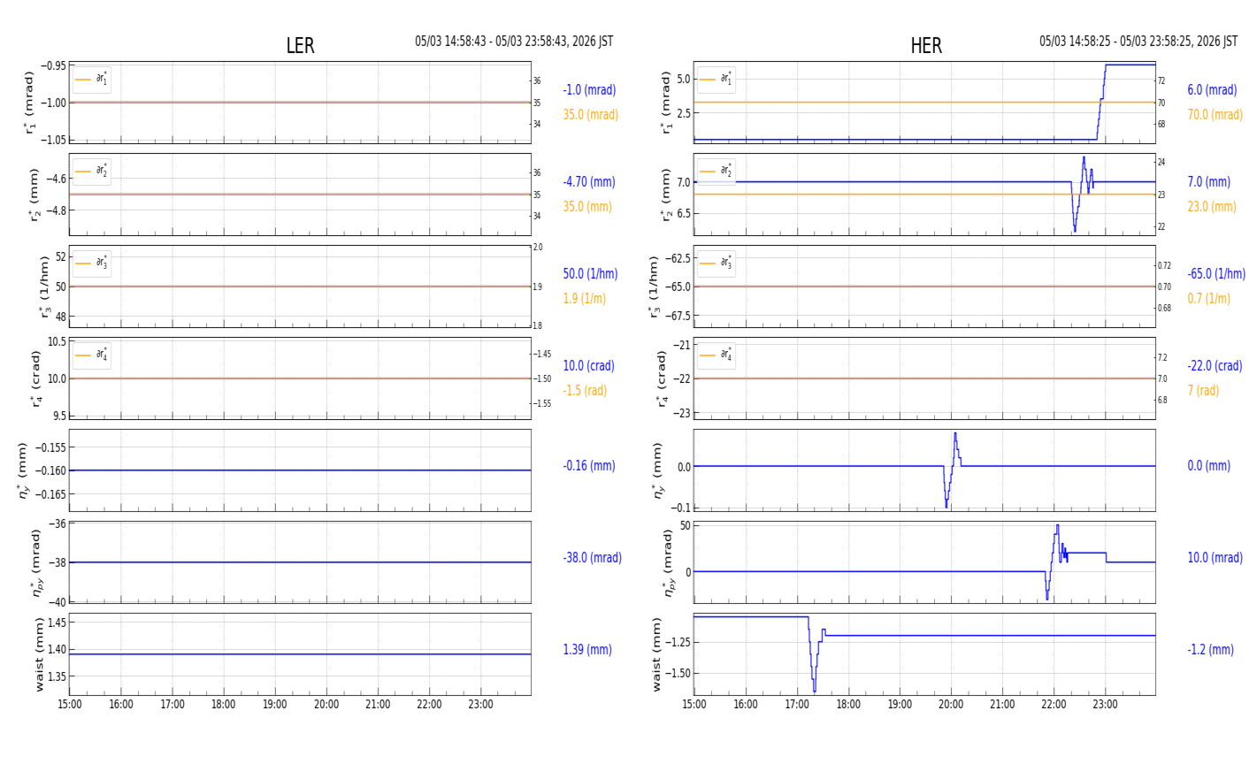Click HER value 23.0 (mm)

[x=1212, y=207]
